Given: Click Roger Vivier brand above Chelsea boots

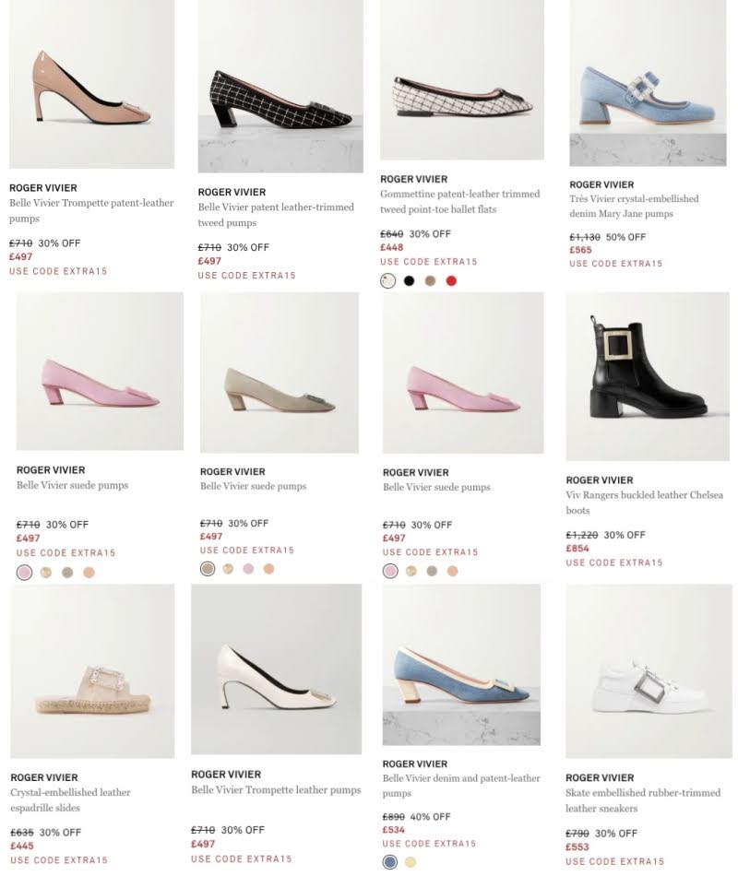Looking at the screenshot, I should [x=600, y=479].
